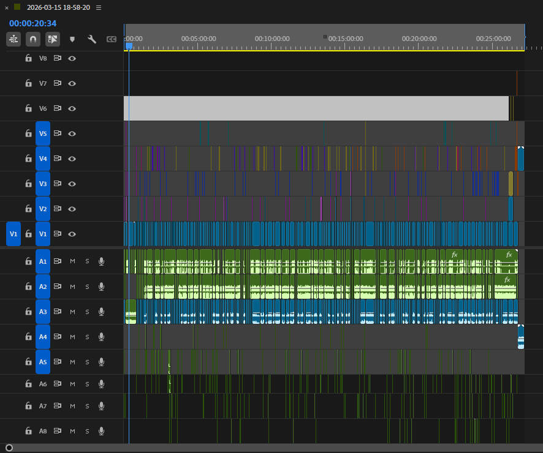
Task: Toggle sync lock on V3
Action: point(58,184)
